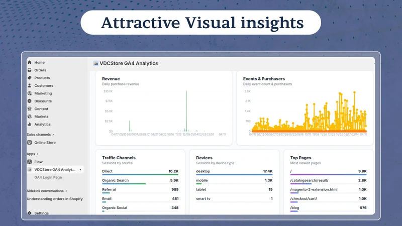This screenshot has width=402, height=226.
Task: Click the Organic Social row label
Action: (x=115, y=208)
